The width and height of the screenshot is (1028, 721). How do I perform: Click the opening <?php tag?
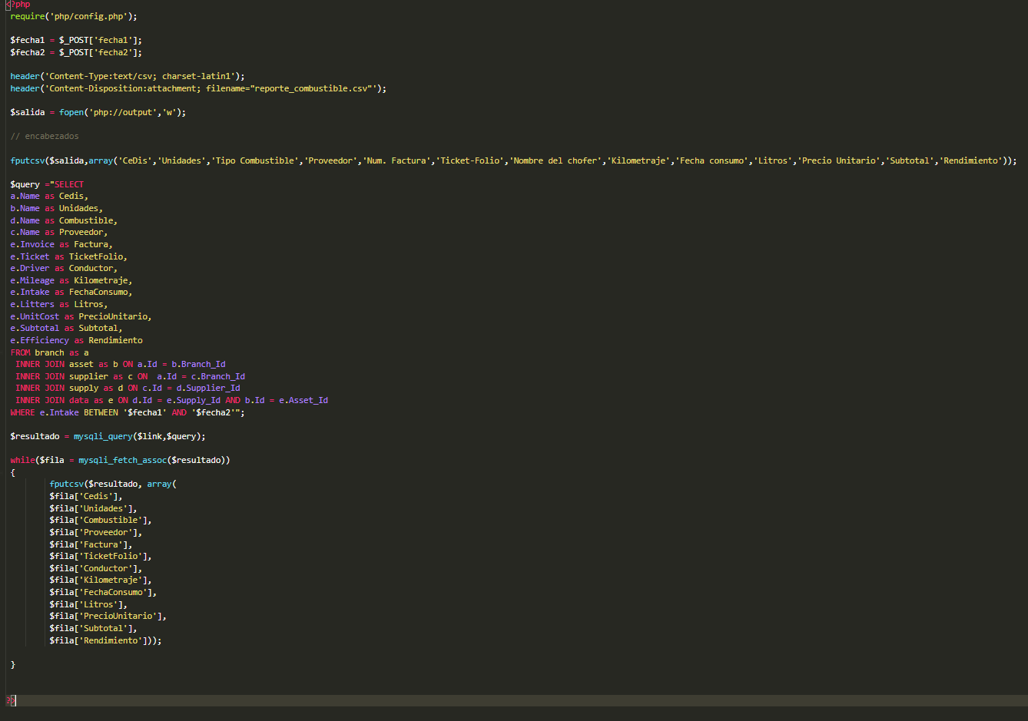[x=18, y=5]
